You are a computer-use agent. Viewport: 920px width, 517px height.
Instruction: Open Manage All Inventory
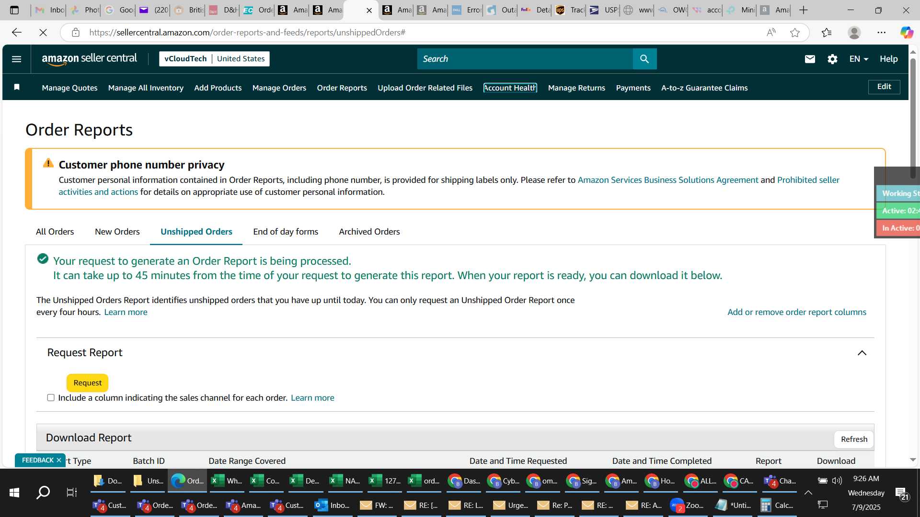coord(146,88)
